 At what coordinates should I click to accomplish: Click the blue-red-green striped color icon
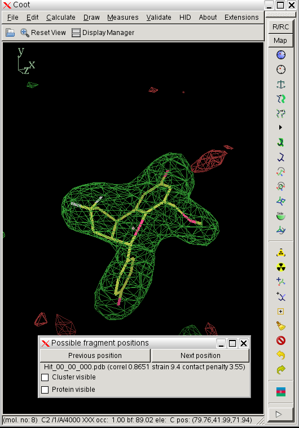click(281, 392)
